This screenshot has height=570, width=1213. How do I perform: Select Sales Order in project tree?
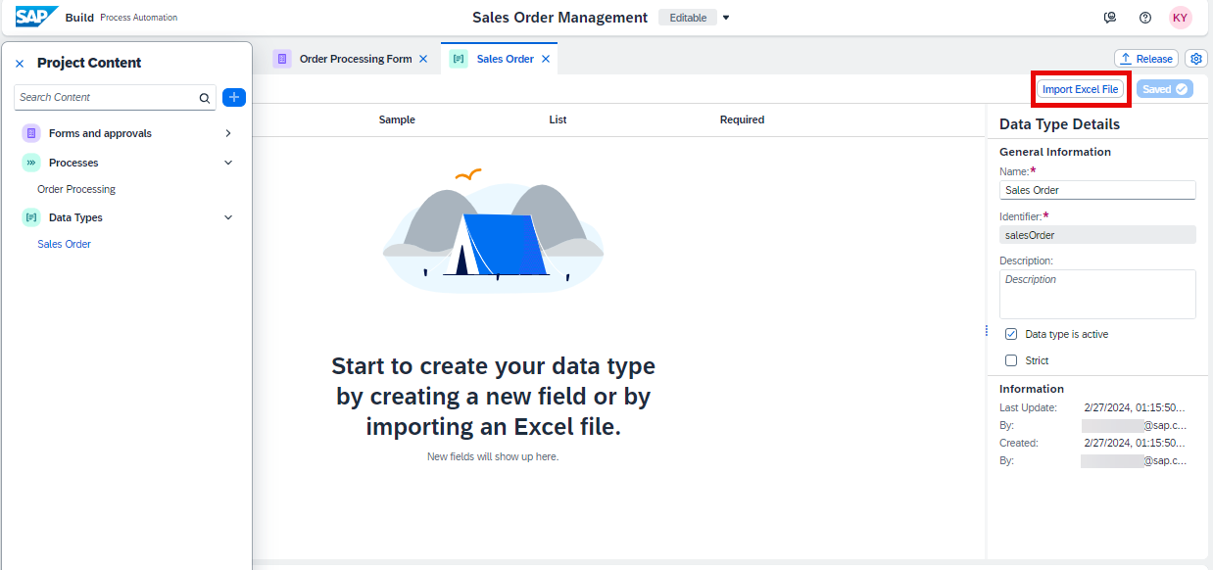pos(64,244)
